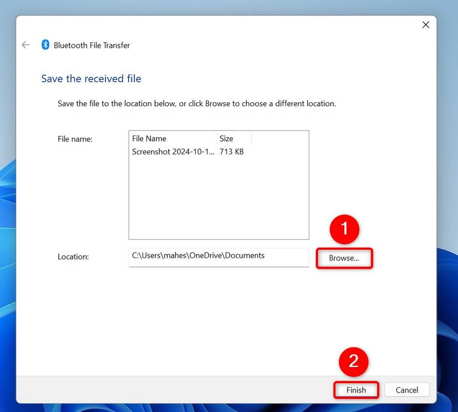458x412 pixels.
Task: Click the Bluetooth logo icon
Action: tap(45, 44)
